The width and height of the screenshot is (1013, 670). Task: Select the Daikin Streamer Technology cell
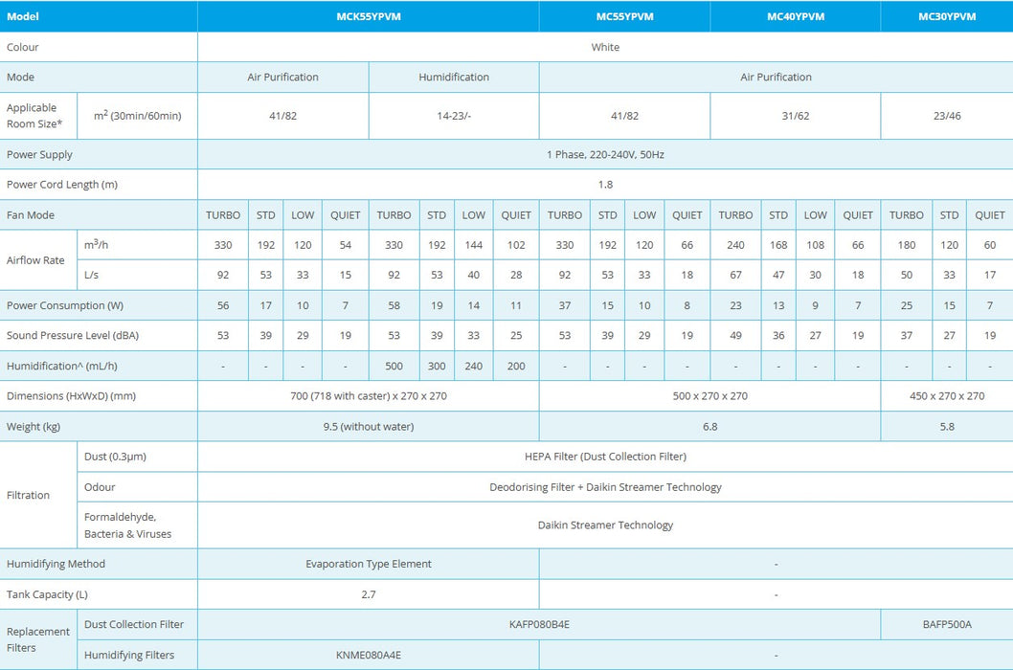tap(605, 525)
